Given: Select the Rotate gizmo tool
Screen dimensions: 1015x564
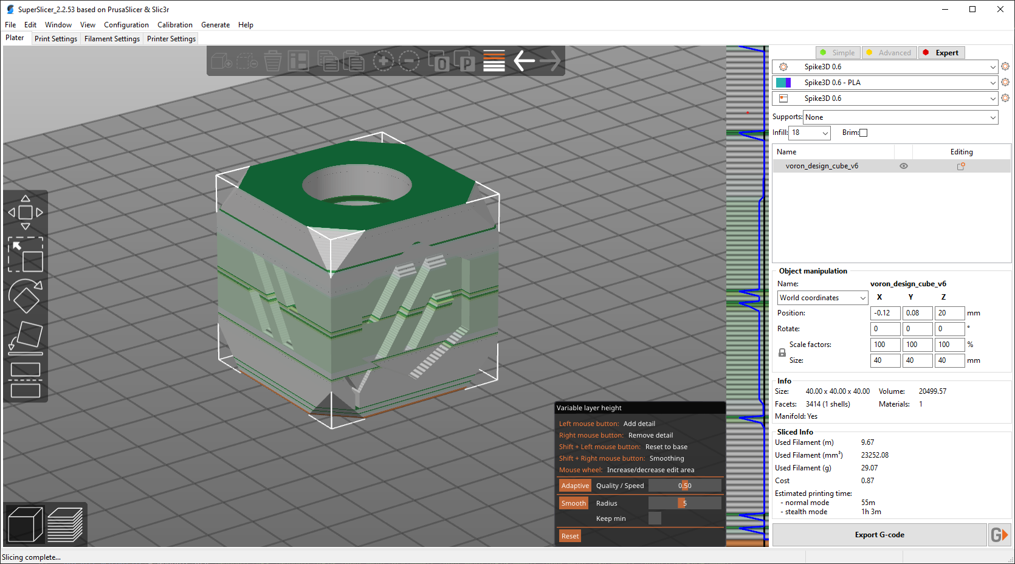Looking at the screenshot, I should click(x=26, y=295).
